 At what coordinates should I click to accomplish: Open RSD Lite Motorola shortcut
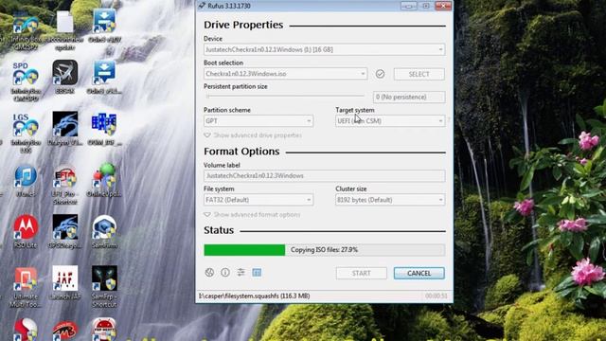[26, 231]
